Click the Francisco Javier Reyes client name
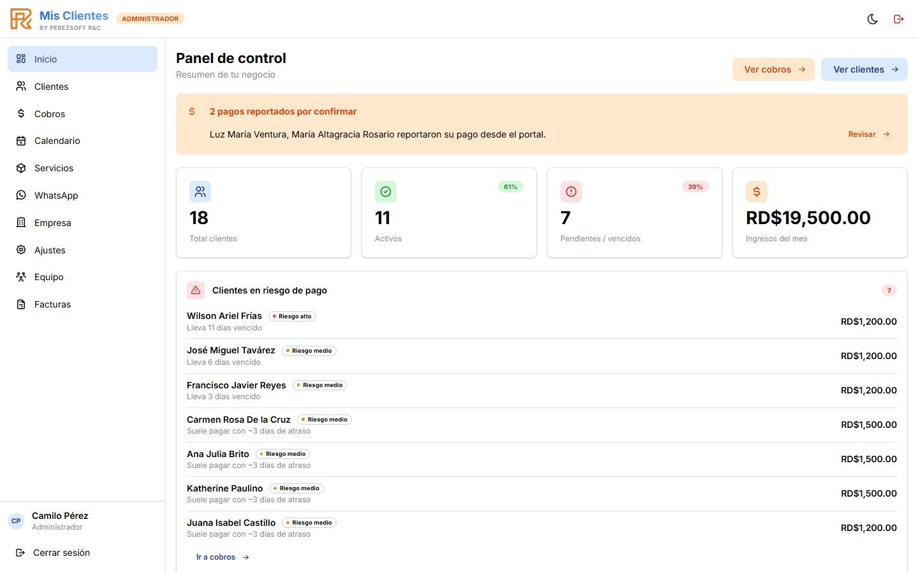Viewport: 918px width, 573px height. coord(237,385)
